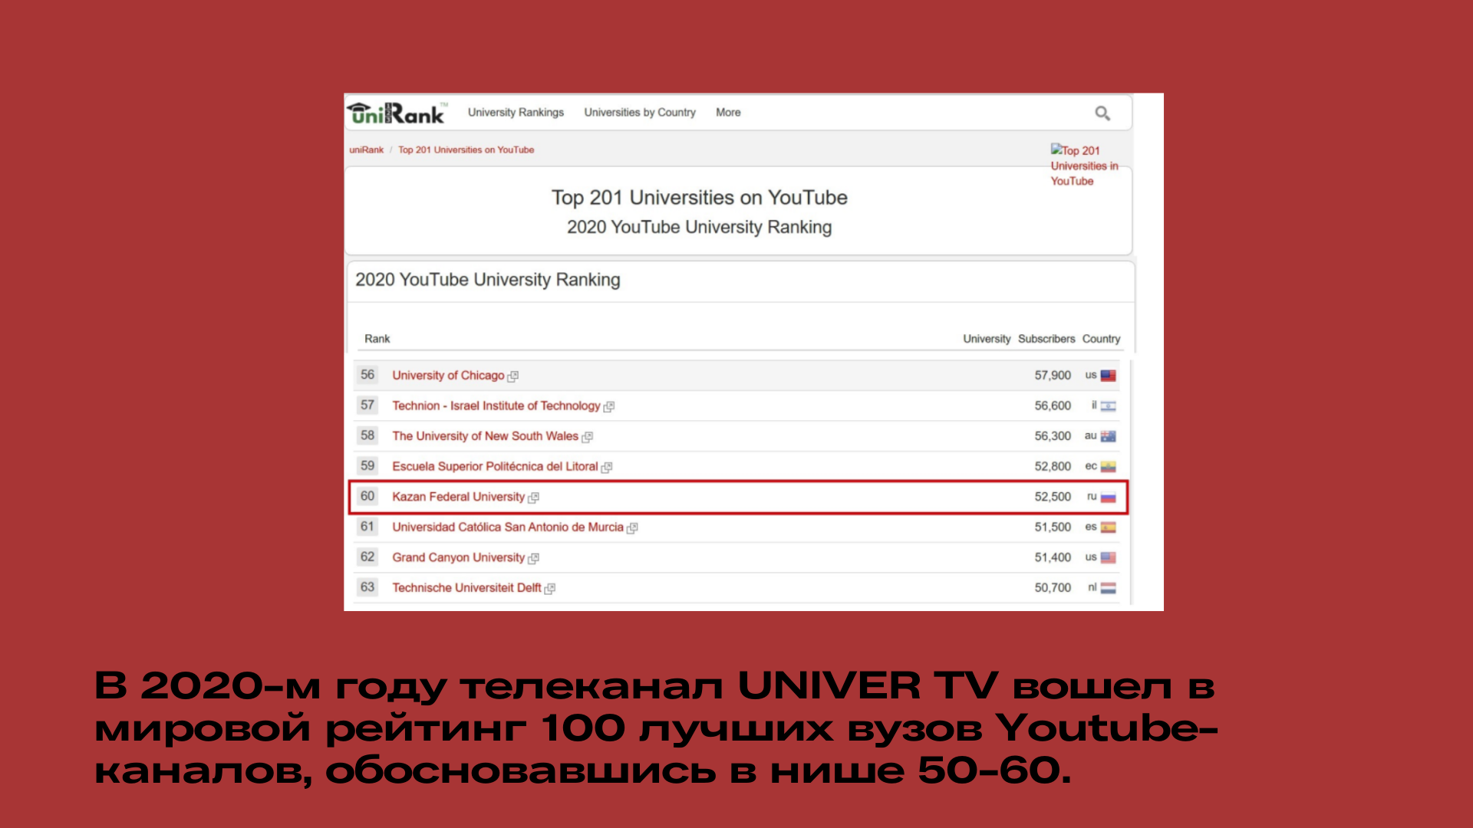
Task: Click Spain flag in Universidad Católica row
Action: (x=1109, y=527)
